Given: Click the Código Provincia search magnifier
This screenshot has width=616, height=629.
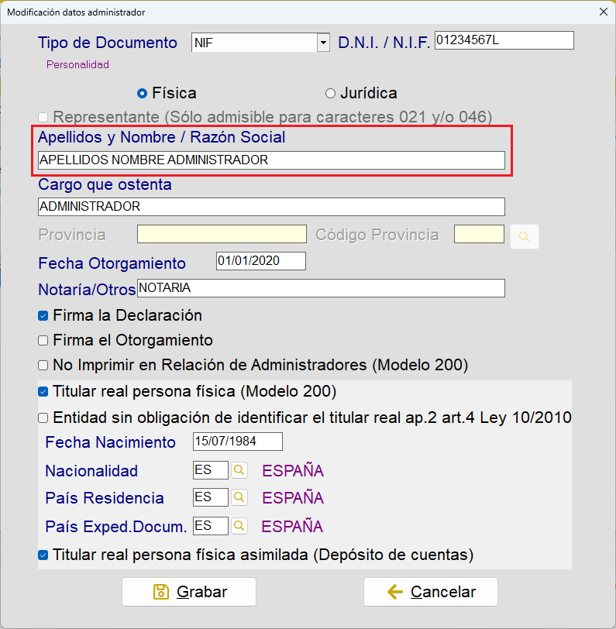Looking at the screenshot, I should point(524,236).
